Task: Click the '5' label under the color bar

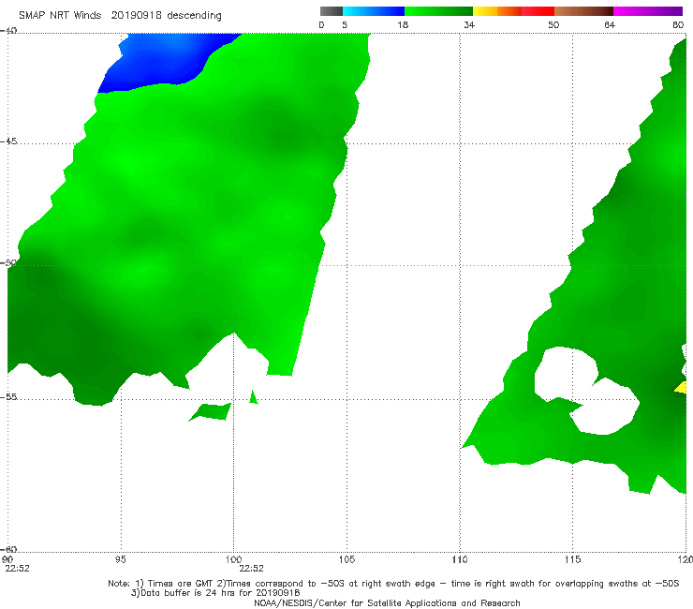Action: click(x=345, y=24)
